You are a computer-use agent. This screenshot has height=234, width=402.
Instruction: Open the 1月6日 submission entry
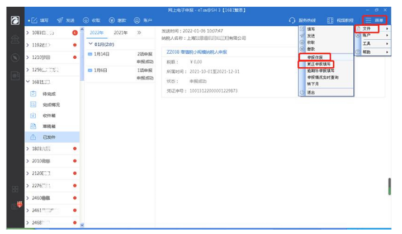click(x=121, y=74)
